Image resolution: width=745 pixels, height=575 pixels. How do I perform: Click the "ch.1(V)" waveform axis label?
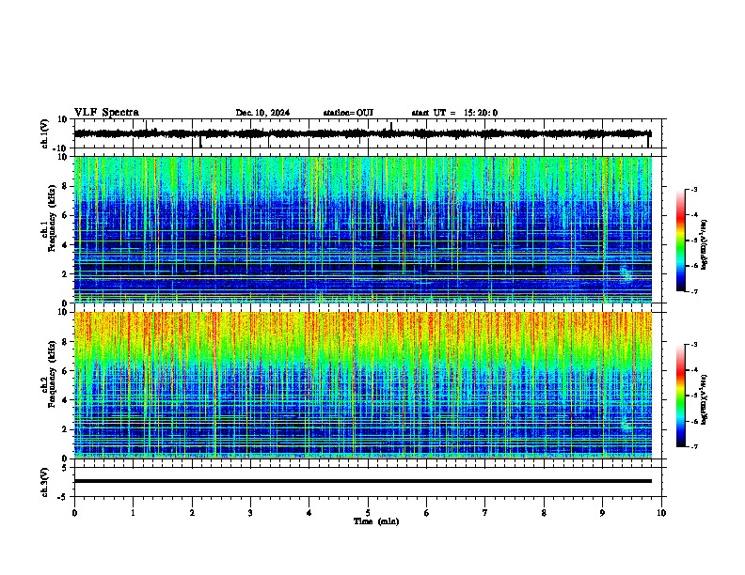point(45,133)
